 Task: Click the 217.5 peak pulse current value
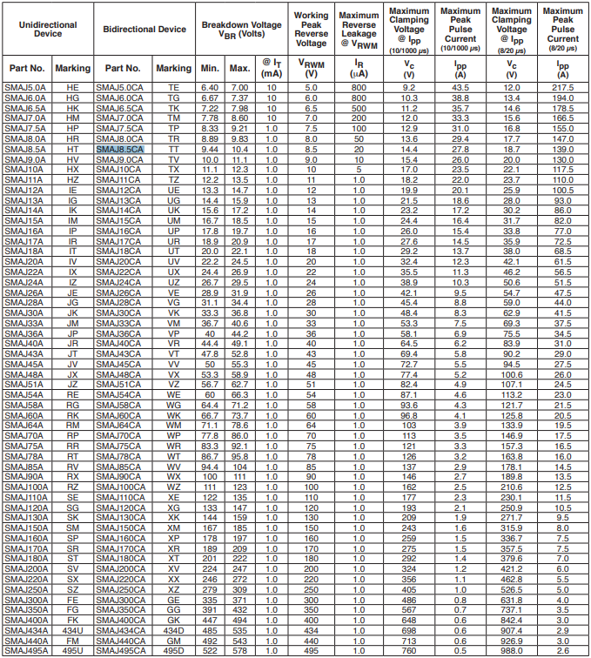[x=563, y=89]
